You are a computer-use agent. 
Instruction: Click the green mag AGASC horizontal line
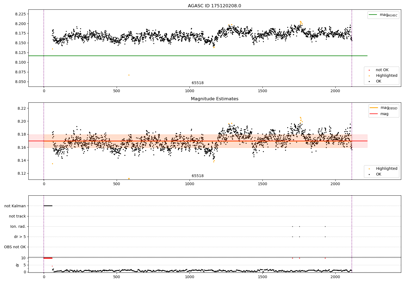pos(198,56)
